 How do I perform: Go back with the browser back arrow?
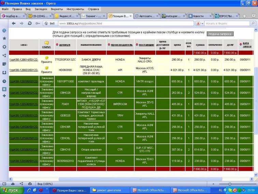pos(14,23)
